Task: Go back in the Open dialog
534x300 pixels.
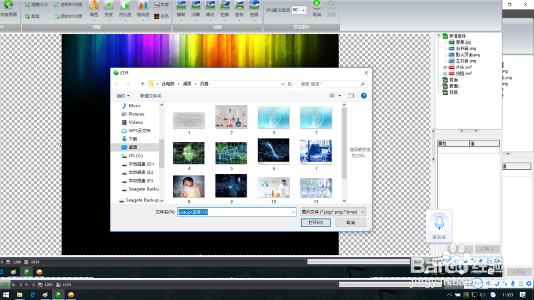Action: [x=117, y=84]
